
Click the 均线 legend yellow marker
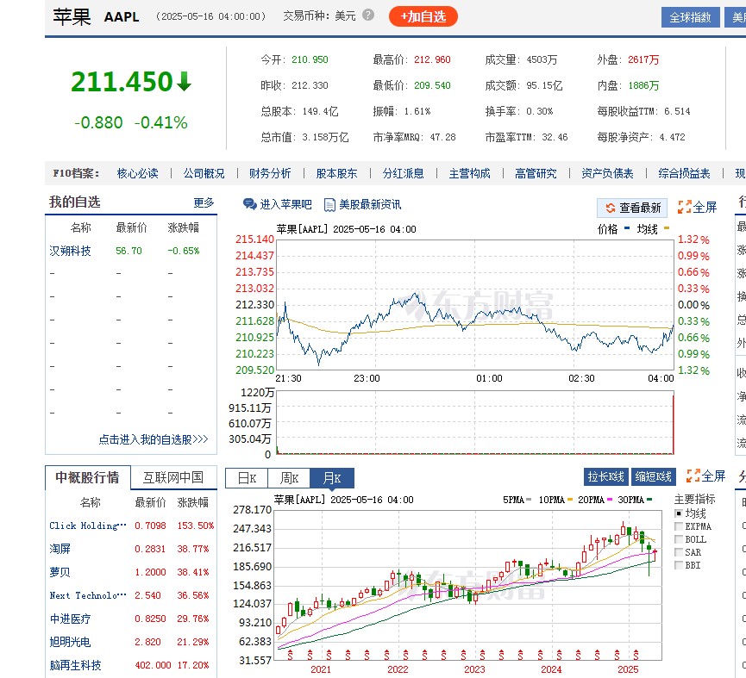click(667, 228)
